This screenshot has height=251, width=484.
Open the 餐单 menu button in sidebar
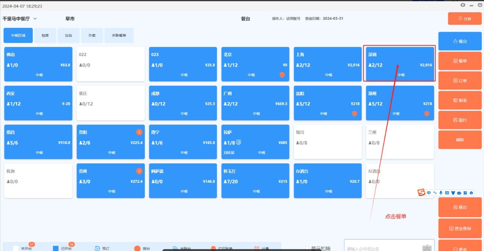coord(460,61)
